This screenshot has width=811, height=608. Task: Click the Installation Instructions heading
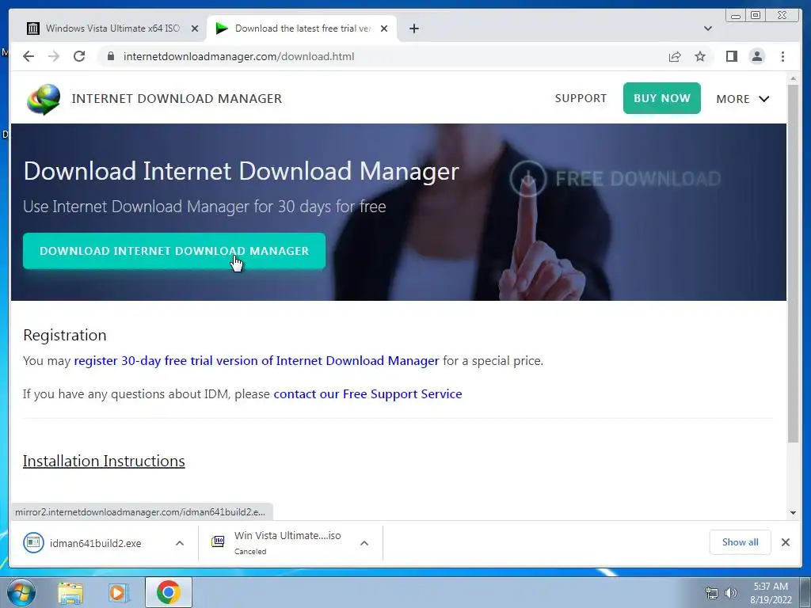point(104,461)
